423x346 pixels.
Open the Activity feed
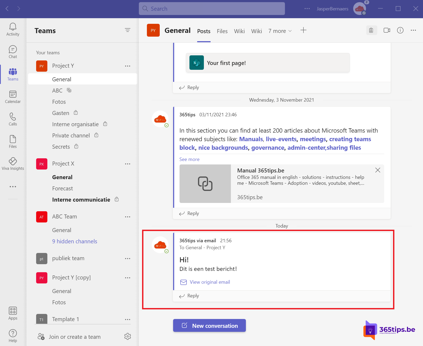point(13,29)
